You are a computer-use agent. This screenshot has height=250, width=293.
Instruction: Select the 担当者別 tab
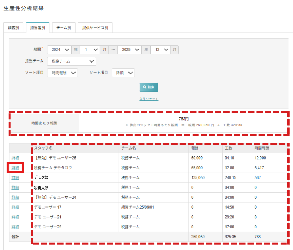pyautogui.click(x=37, y=28)
